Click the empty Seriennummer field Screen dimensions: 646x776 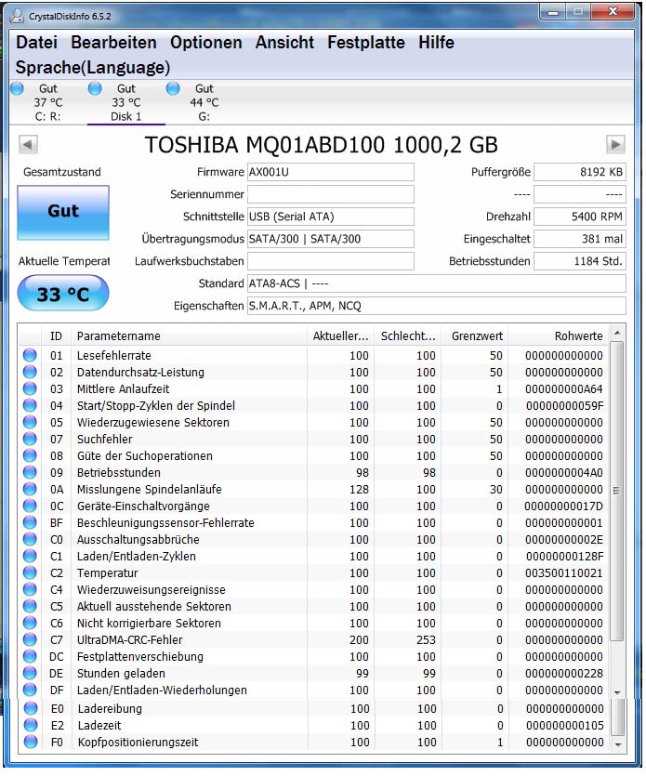point(331,194)
